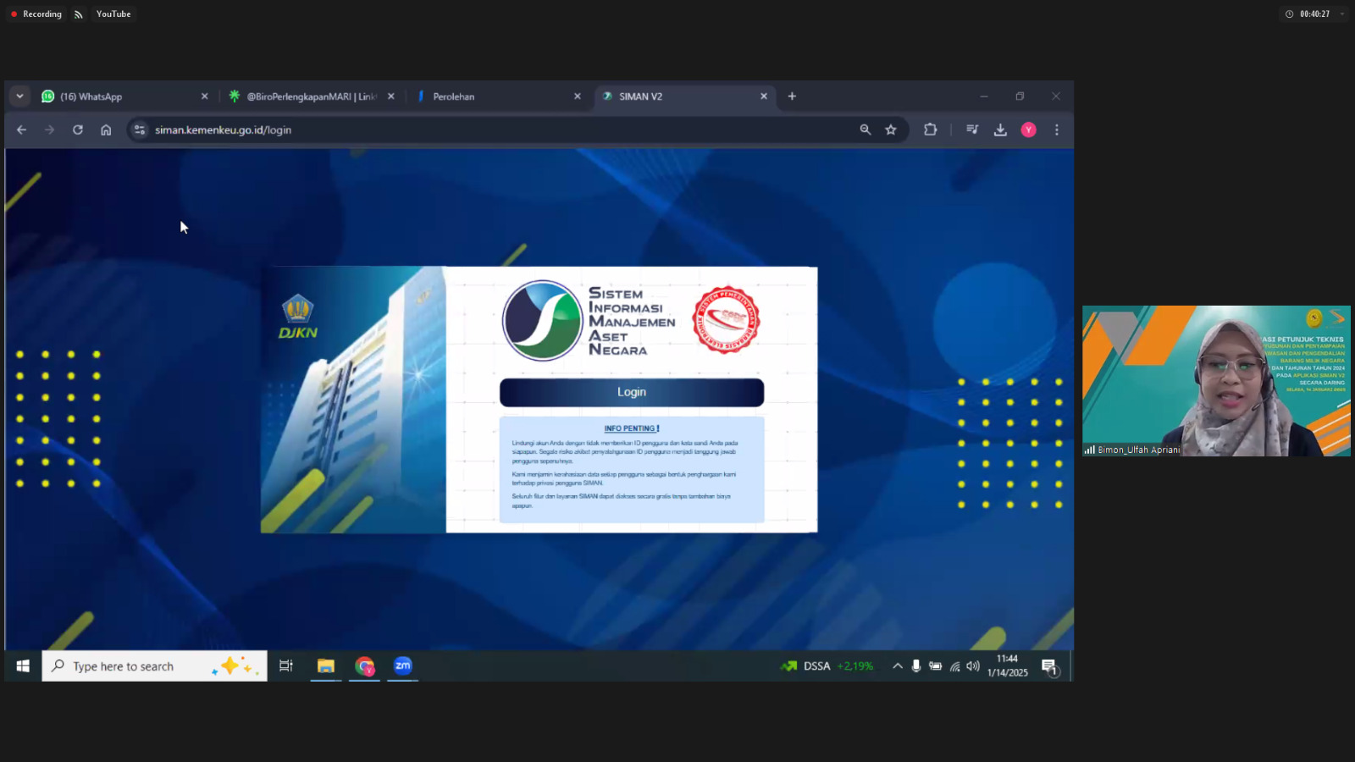Viewport: 1355px width, 762px height.
Task: Click the zoom magnifier icon in address bar
Action: [x=865, y=130]
